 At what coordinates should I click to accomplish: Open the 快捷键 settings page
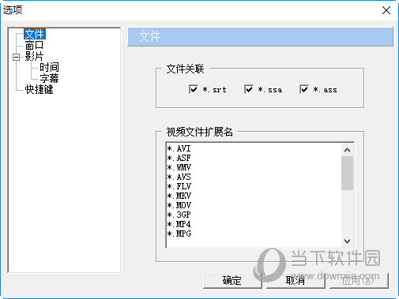point(39,89)
